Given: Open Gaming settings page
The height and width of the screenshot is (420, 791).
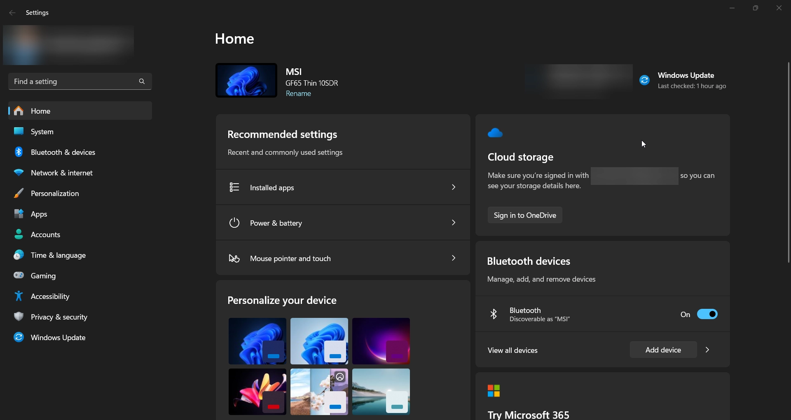Looking at the screenshot, I should (80, 275).
